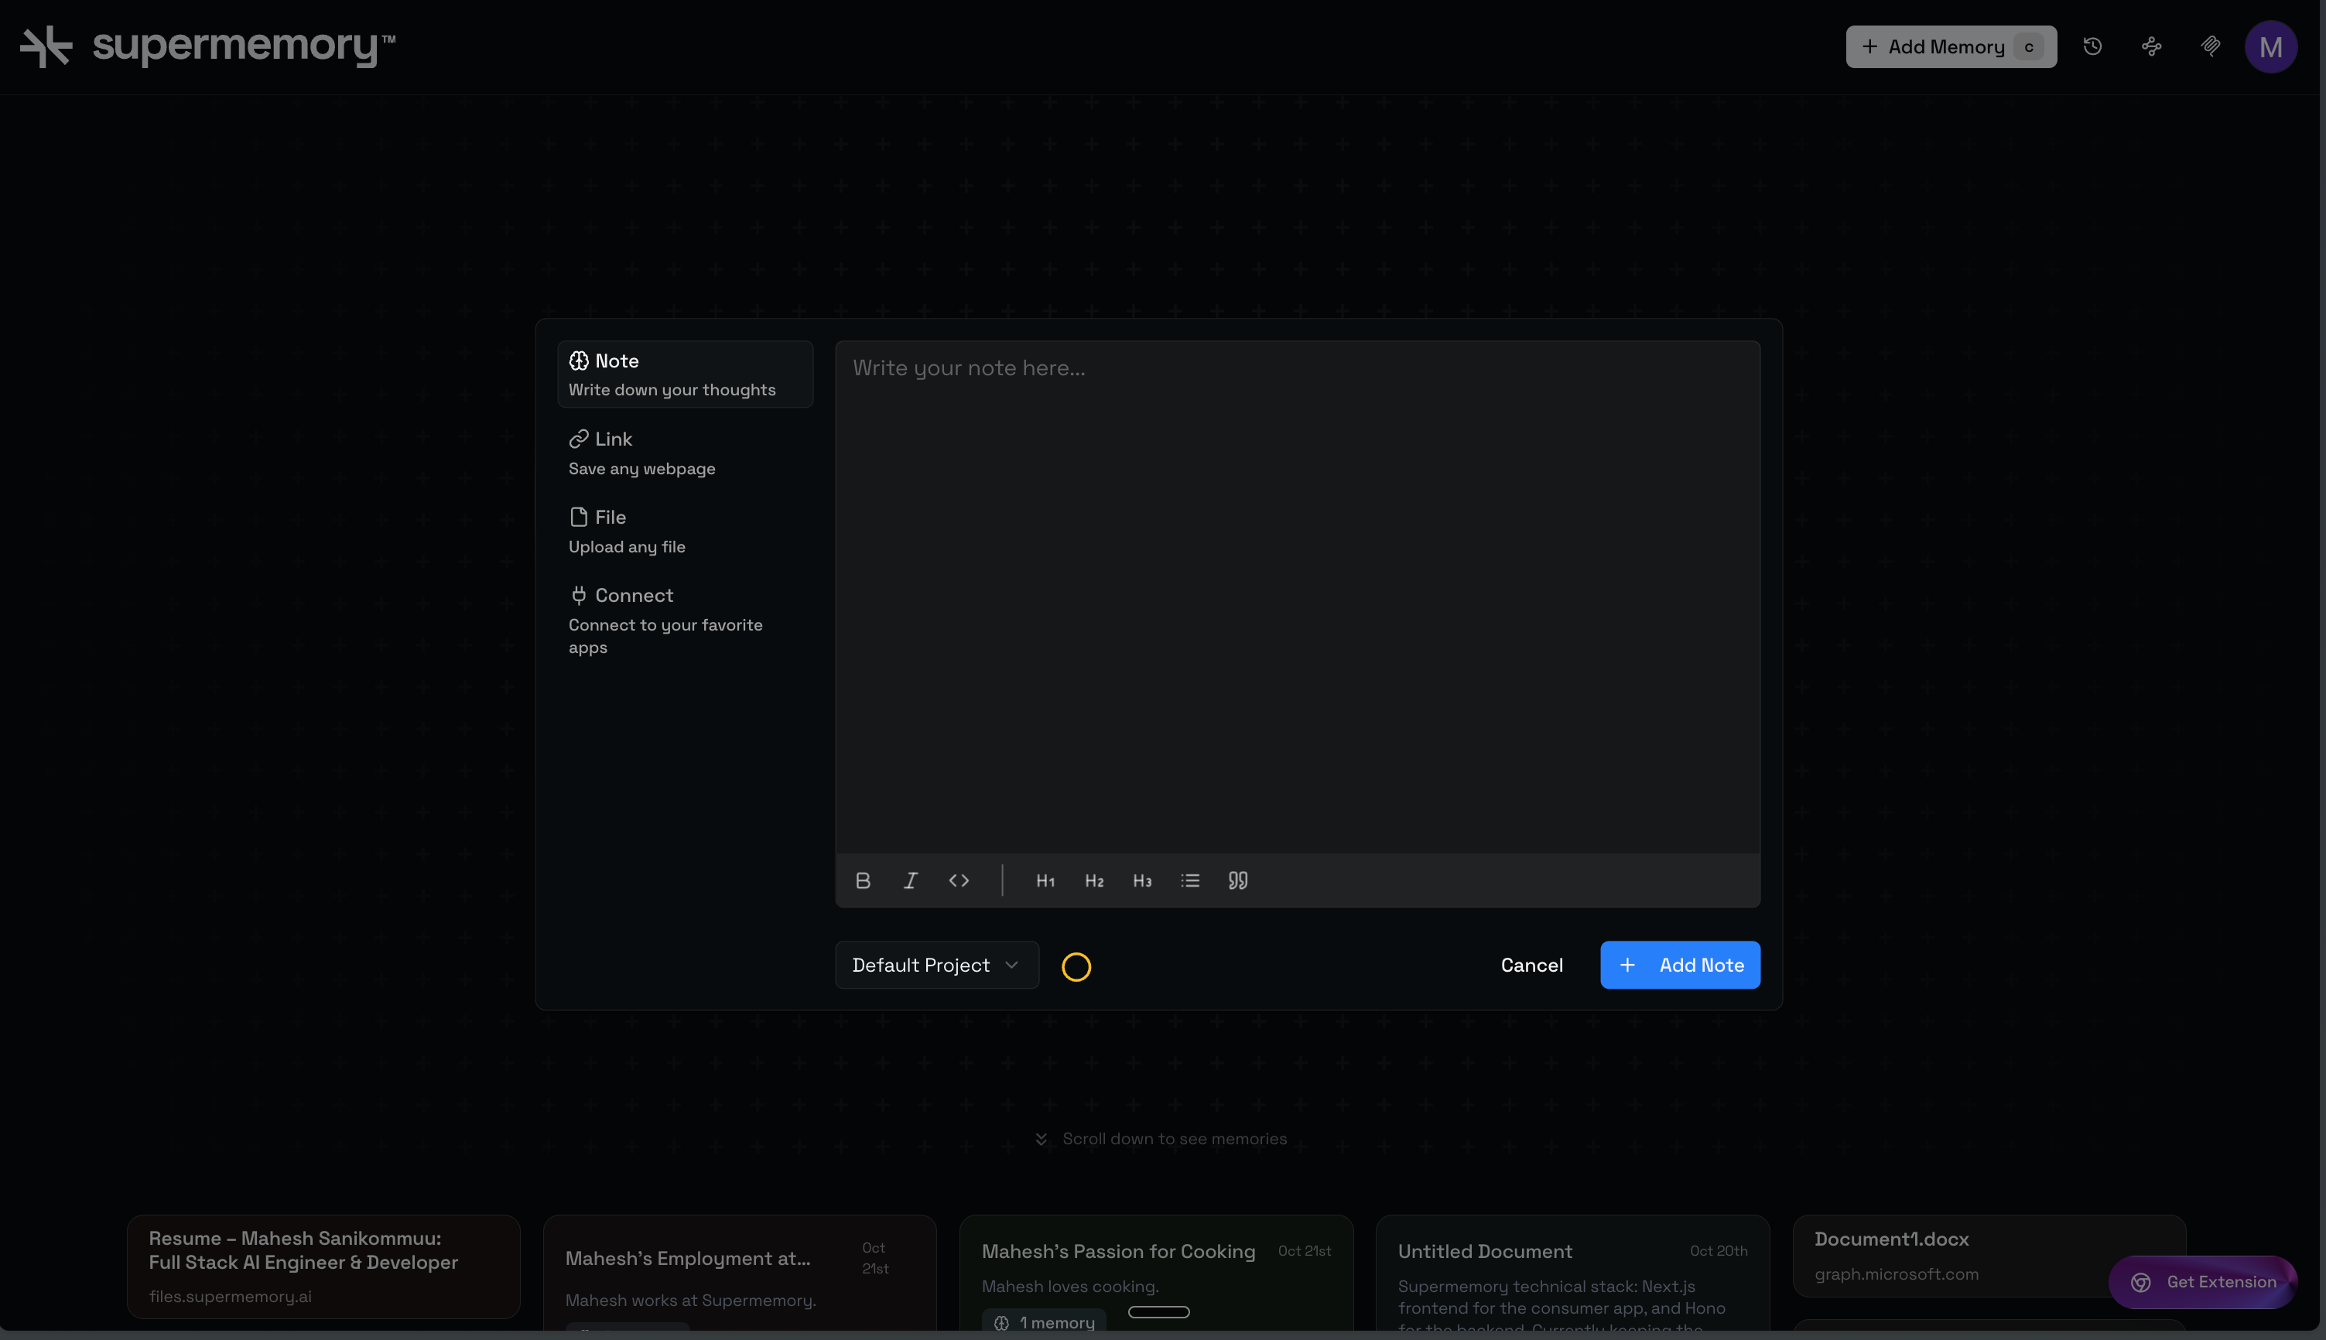This screenshot has height=1340, width=2326.
Task: Cancel the note creation
Action: point(1531,965)
